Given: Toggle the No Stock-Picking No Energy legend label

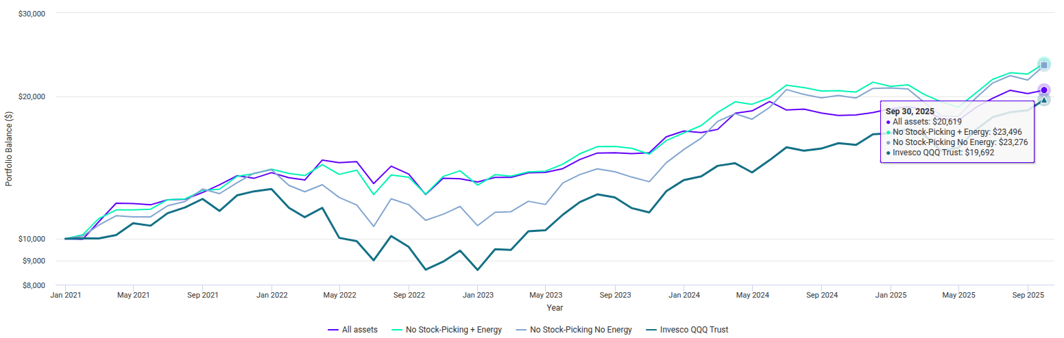Looking at the screenshot, I should point(581,330).
